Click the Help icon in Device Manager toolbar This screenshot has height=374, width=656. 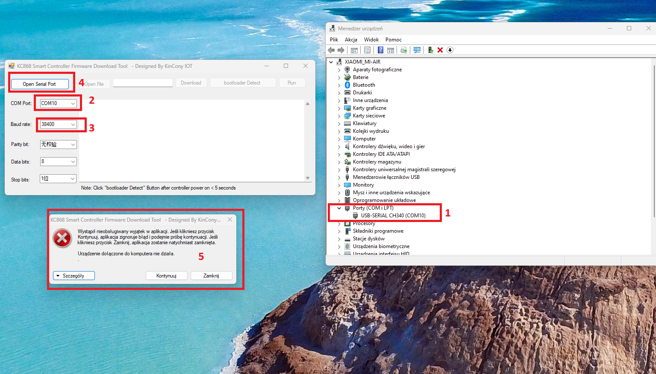[x=380, y=50]
